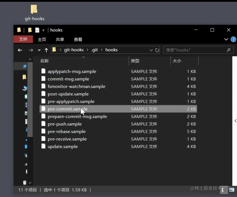Switch to details view in the status bar

click(224, 189)
